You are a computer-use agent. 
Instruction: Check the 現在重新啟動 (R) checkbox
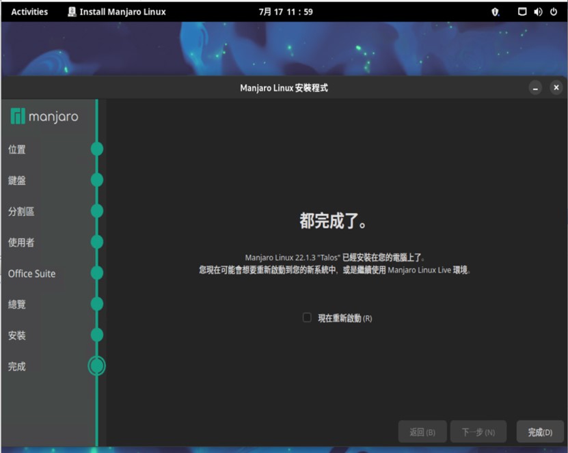pyautogui.click(x=307, y=318)
